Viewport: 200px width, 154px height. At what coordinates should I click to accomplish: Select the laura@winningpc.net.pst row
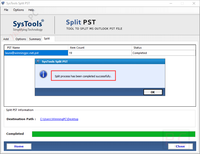click(100, 53)
